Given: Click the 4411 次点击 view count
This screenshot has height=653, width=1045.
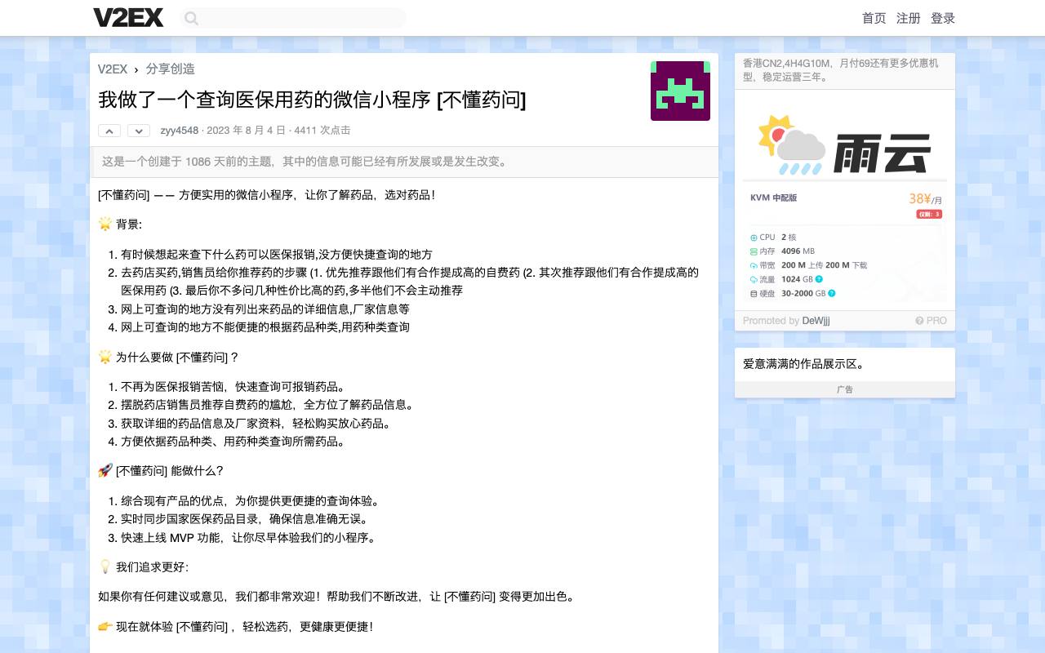Looking at the screenshot, I should point(322,131).
